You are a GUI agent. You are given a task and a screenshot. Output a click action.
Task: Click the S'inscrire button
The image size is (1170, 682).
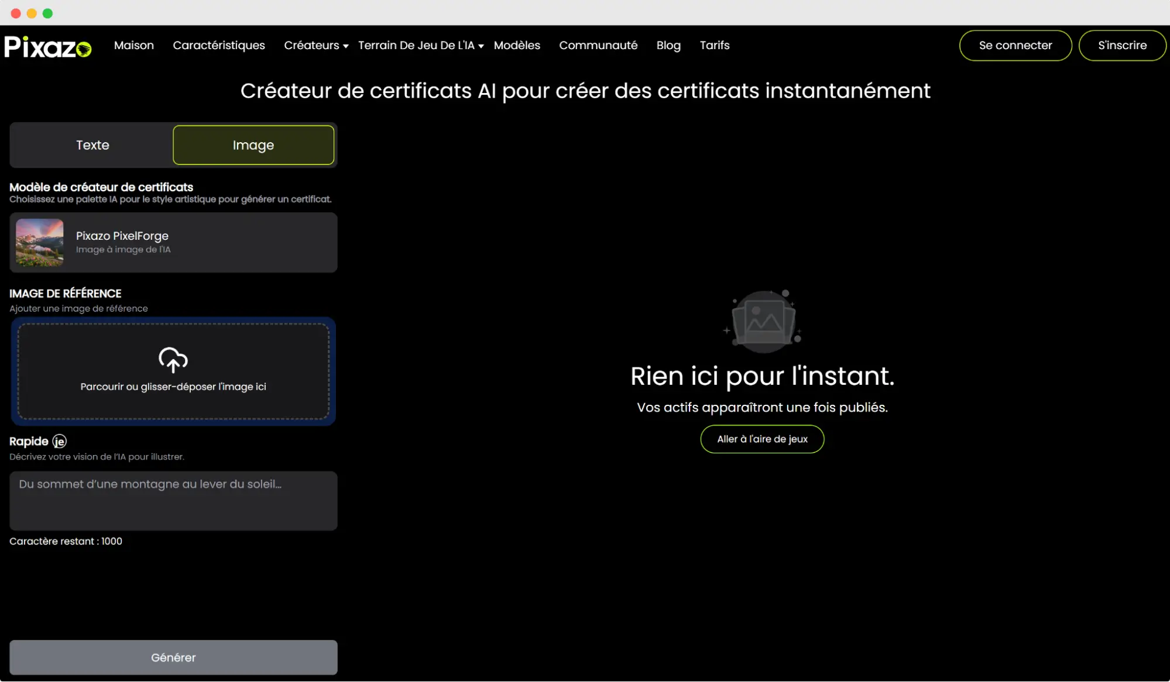pyautogui.click(x=1121, y=46)
